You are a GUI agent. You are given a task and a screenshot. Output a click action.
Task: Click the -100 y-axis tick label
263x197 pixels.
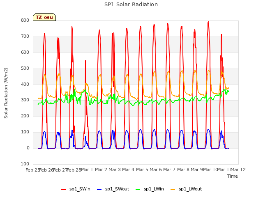[24, 164]
